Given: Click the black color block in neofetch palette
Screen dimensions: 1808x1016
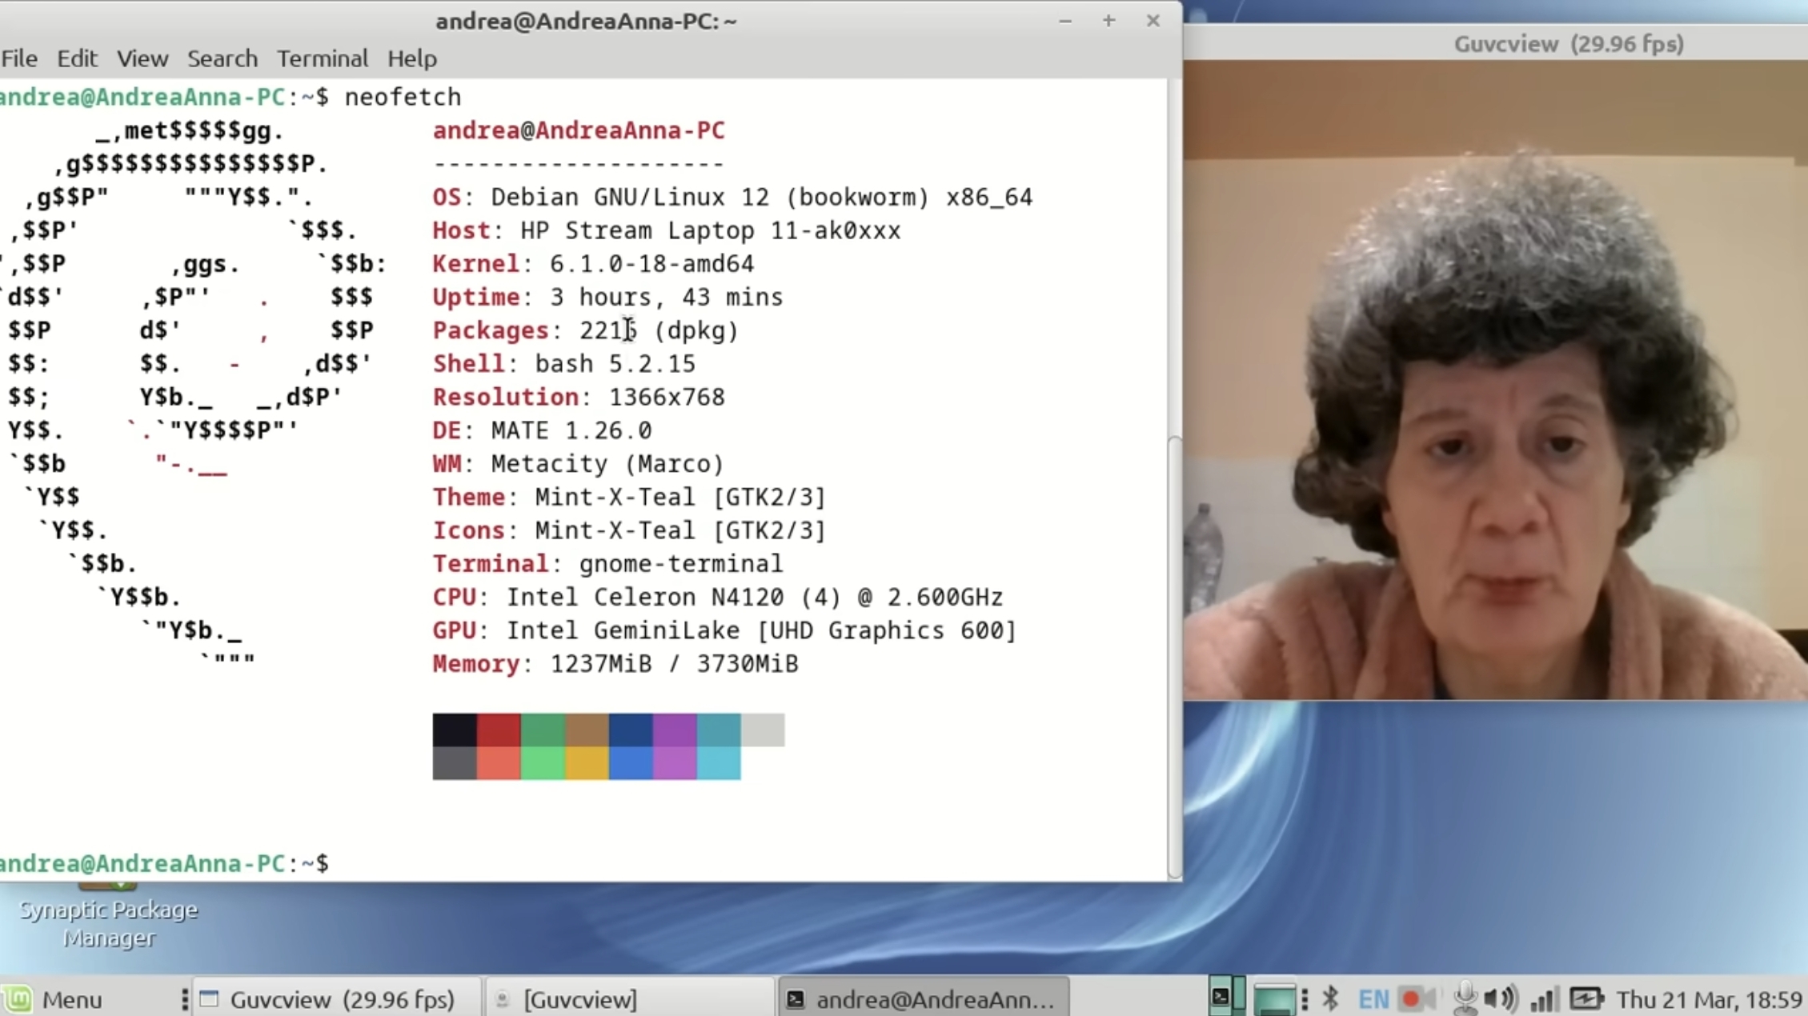Looking at the screenshot, I should tap(455, 730).
